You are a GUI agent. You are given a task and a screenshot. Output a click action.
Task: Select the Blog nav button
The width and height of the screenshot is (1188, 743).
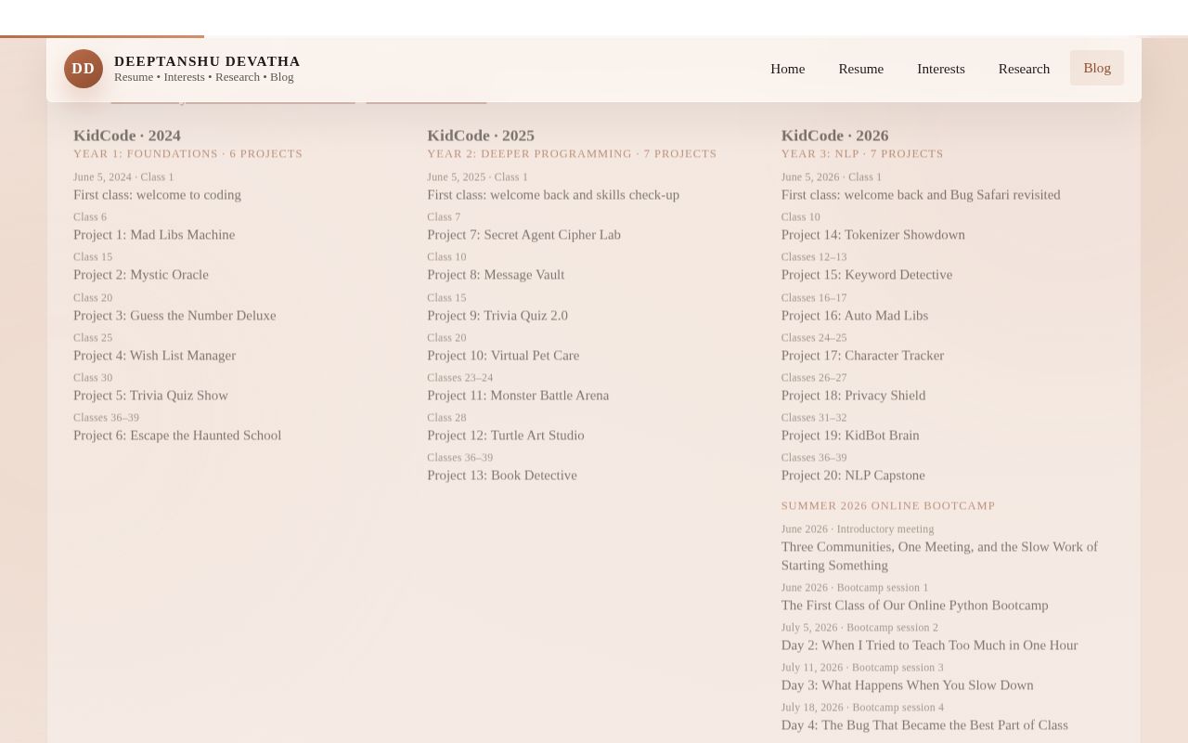[1097, 68]
